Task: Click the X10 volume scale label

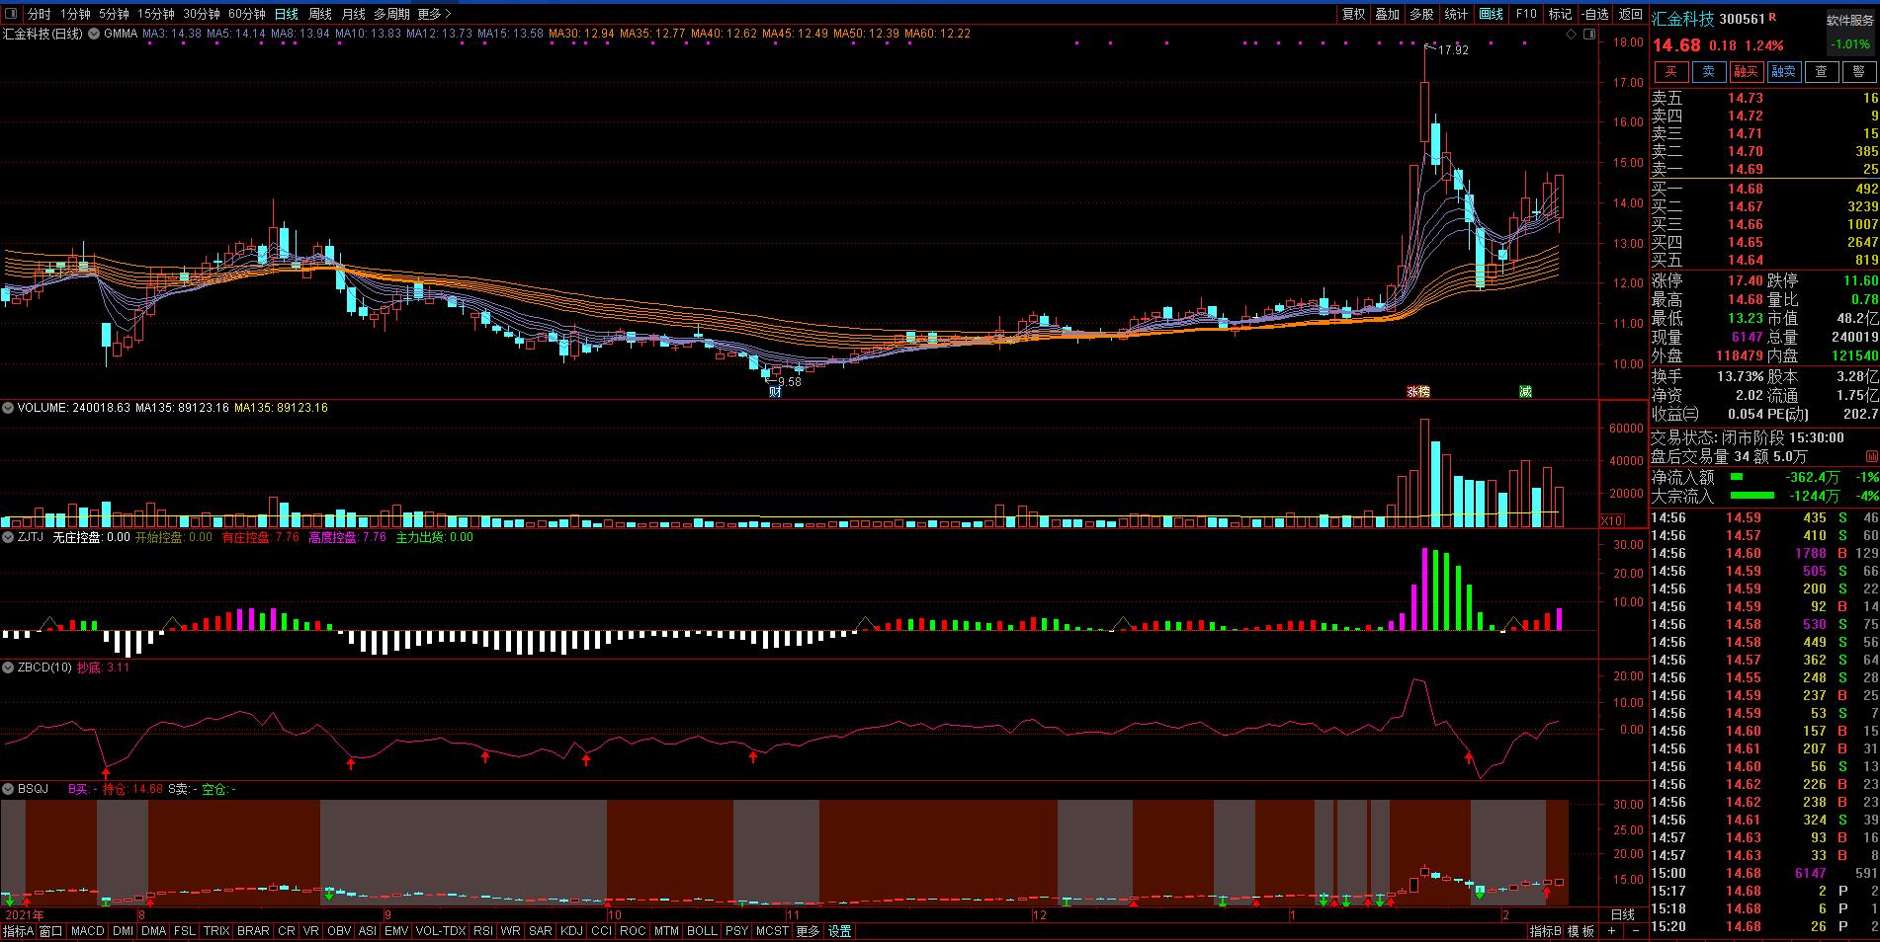Action: (1611, 520)
